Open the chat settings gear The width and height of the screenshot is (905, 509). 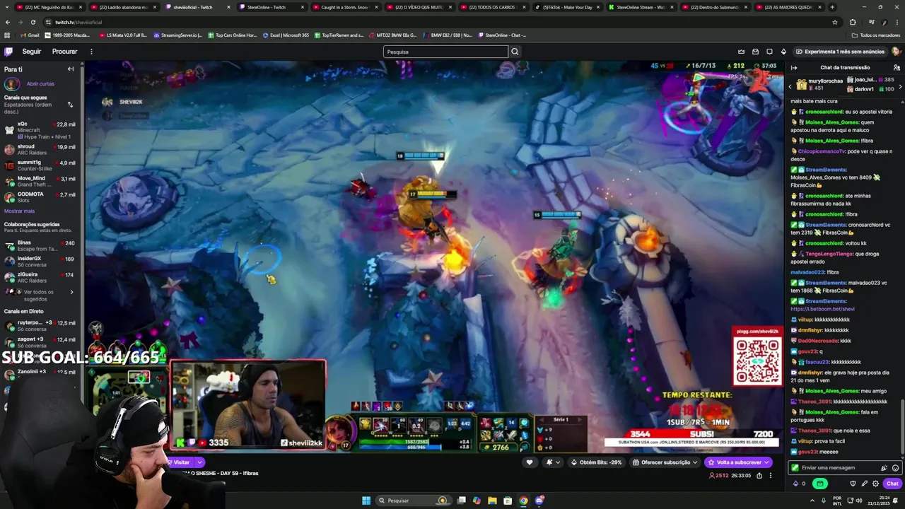point(875,484)
